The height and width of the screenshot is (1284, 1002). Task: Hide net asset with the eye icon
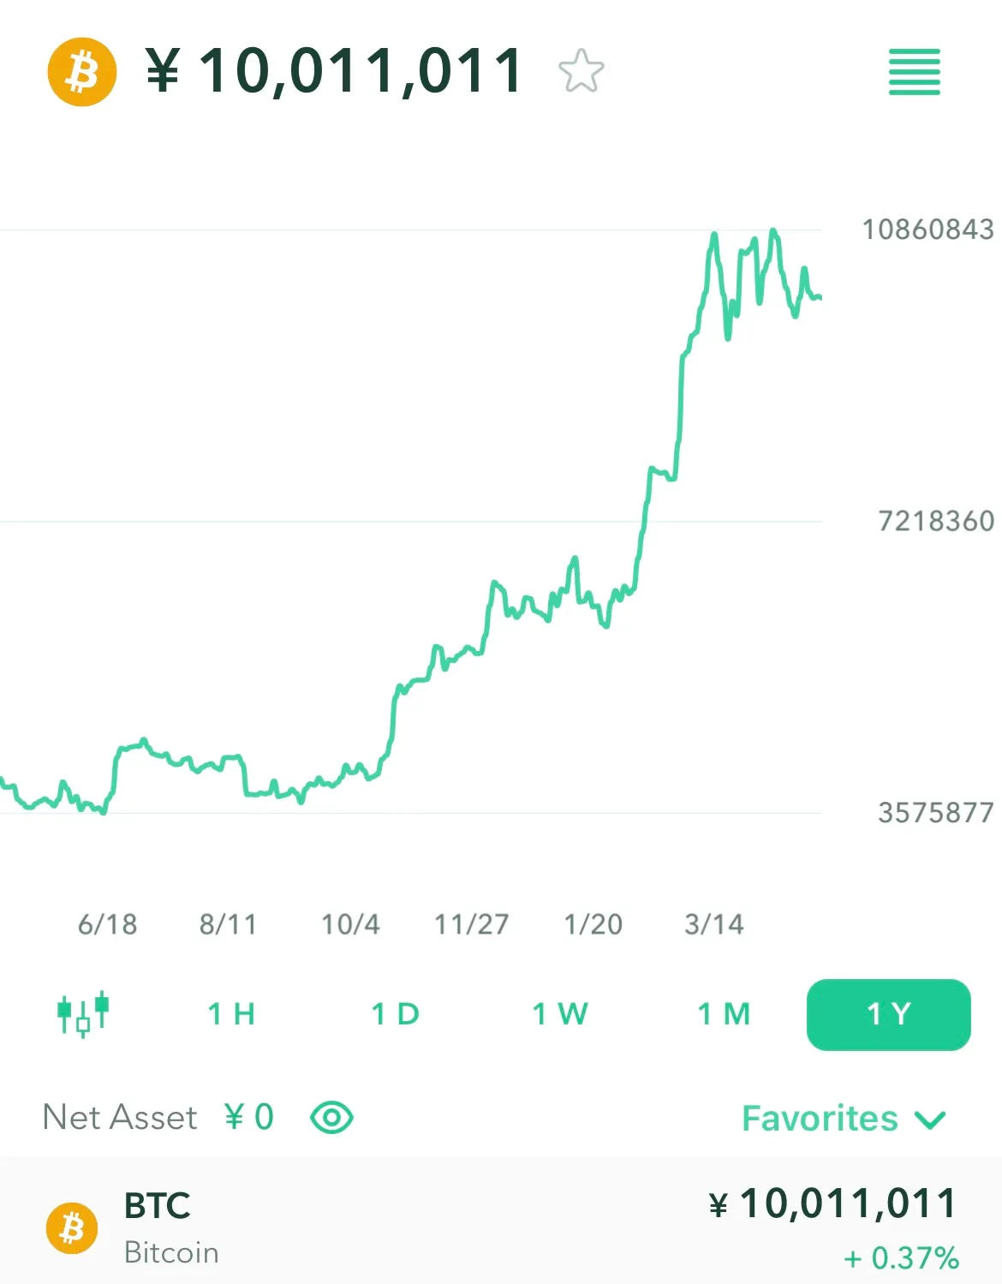[x=332, y=1118]
